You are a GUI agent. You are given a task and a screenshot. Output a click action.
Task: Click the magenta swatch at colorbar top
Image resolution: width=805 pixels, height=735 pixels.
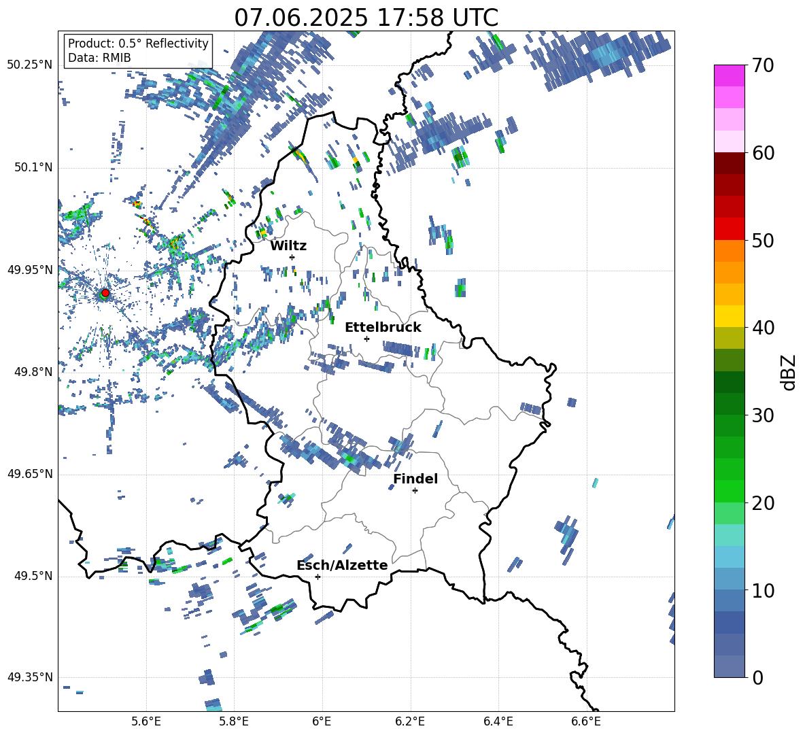(x=730, y=75)
